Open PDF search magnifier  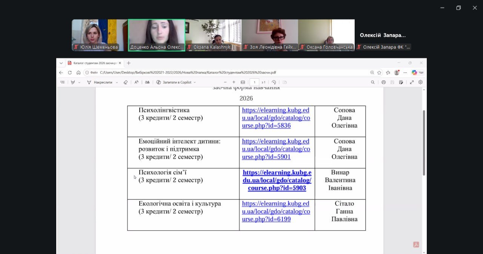(x=373, y=82)
